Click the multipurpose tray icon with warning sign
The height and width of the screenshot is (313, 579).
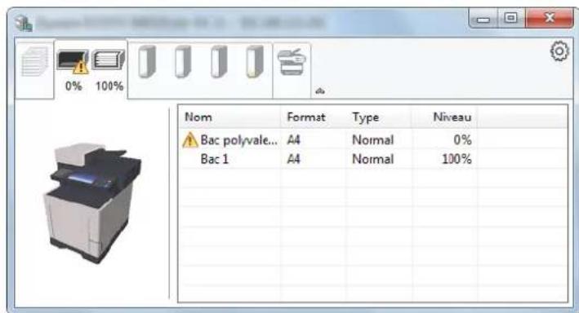click(x=73, y=62)
